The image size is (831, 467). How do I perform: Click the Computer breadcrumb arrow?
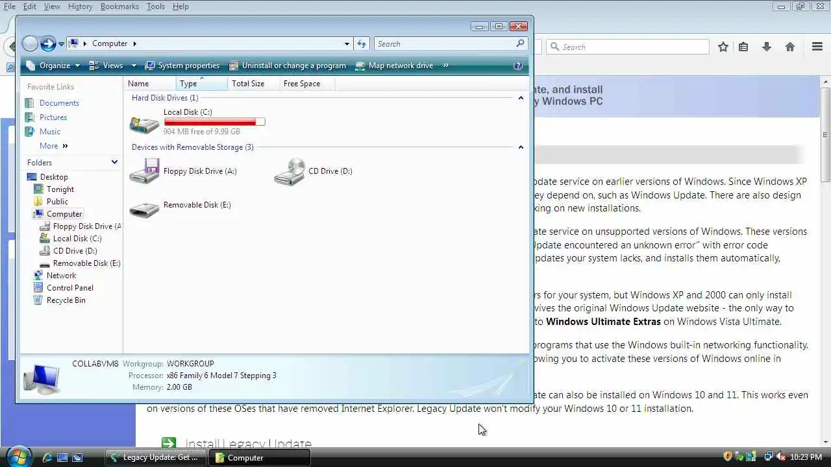(134, 43)
